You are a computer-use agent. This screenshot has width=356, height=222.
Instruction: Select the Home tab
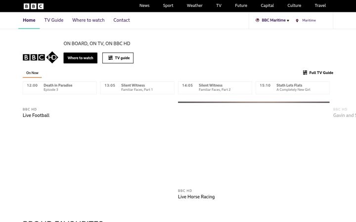click(29, 20)
